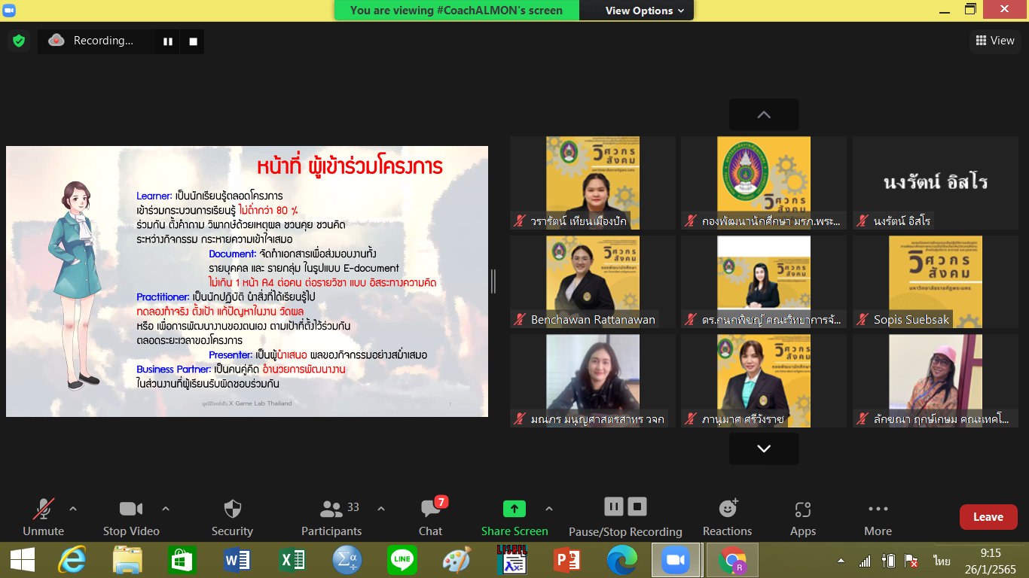Open the Zoom Apps panel
This screenshot has height=578, width=1029.
click(x=802, y=517)
